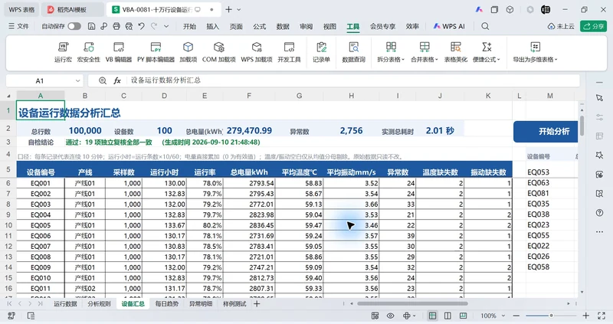Click the EQ081 entry in column M
Screen dimensions: 613x324
pyautogui.click(x=539, y=194)
